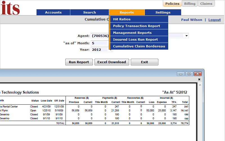Click current payments total 21,915

(115, 123)
